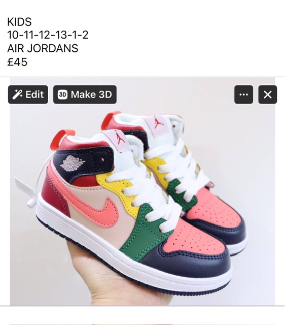Screen dimensions: 285x325
Task: Click the AIR JORDANS caption text
Action: pyautogui.click(x=43, y=48)
